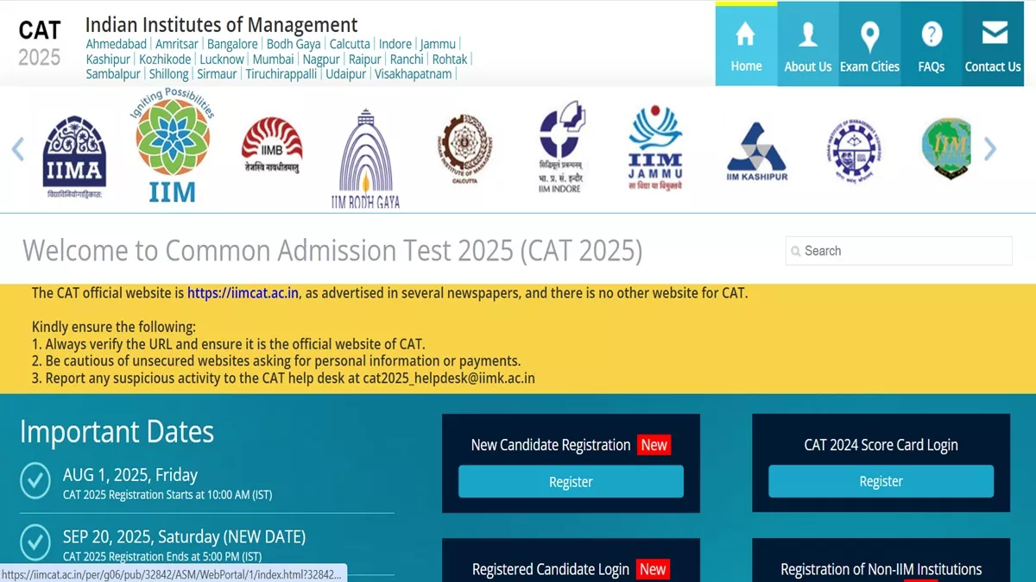Select the IIM Indore logo
This screenshot has width=1036, height=582.
click(561, 147)
